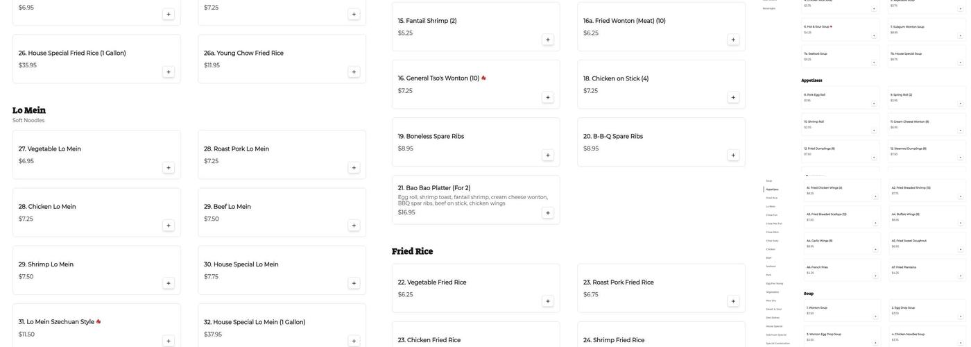Click plus button for 29. Beef Lo Mein

354,226
